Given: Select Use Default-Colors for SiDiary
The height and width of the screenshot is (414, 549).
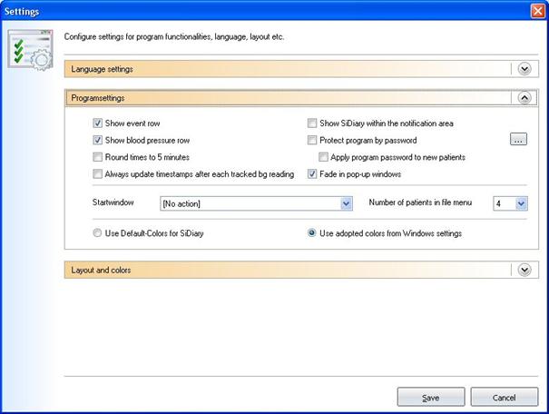Looking at the screenshot, I should click(x=98, y=233).
